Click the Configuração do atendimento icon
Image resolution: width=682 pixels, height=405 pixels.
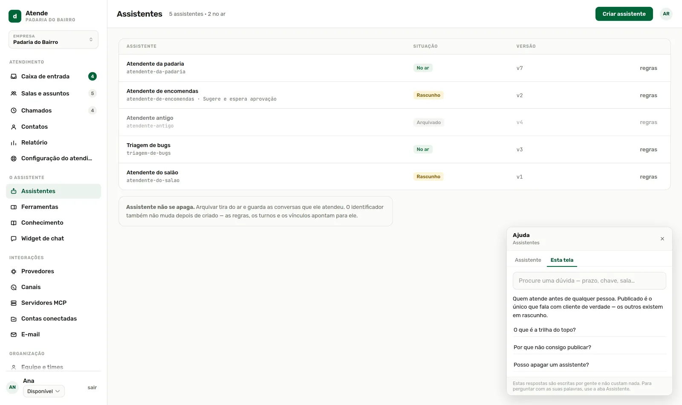pos(14,158)
